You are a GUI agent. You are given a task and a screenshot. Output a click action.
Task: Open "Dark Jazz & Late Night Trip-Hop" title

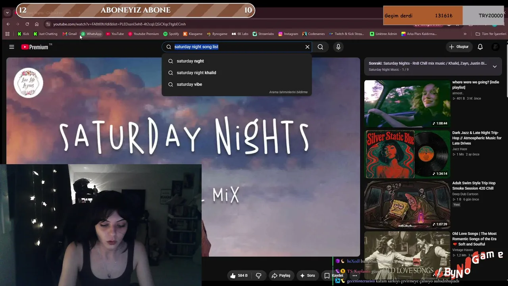477,138
